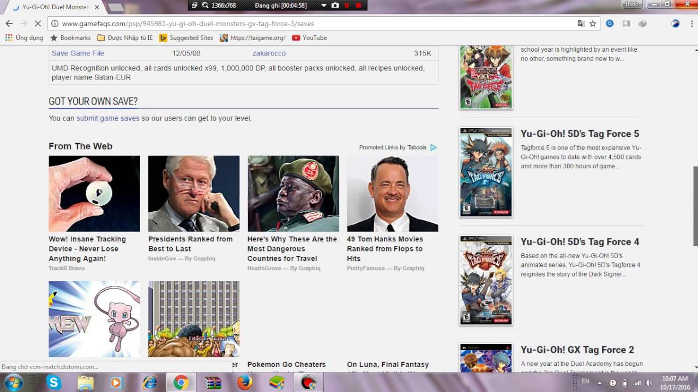Open the Presidents Ranked ad image
The image size is (698, 392).
point(194,194)
